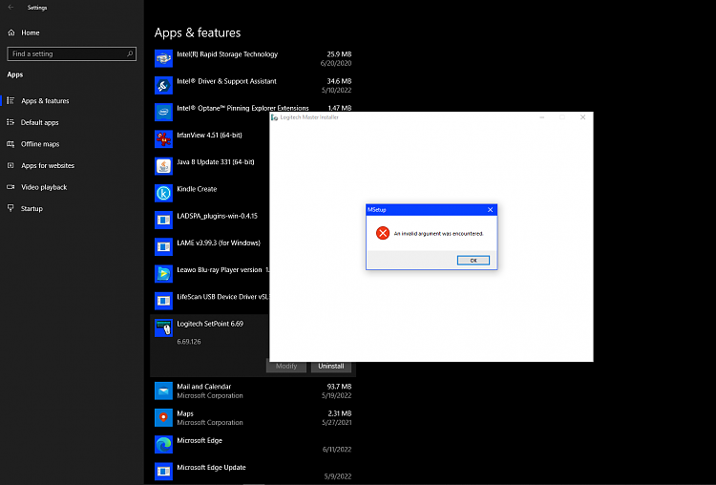The image size is (716, 485).
Task: Click version number 6.69.126
Action: (x=189, y=342)
